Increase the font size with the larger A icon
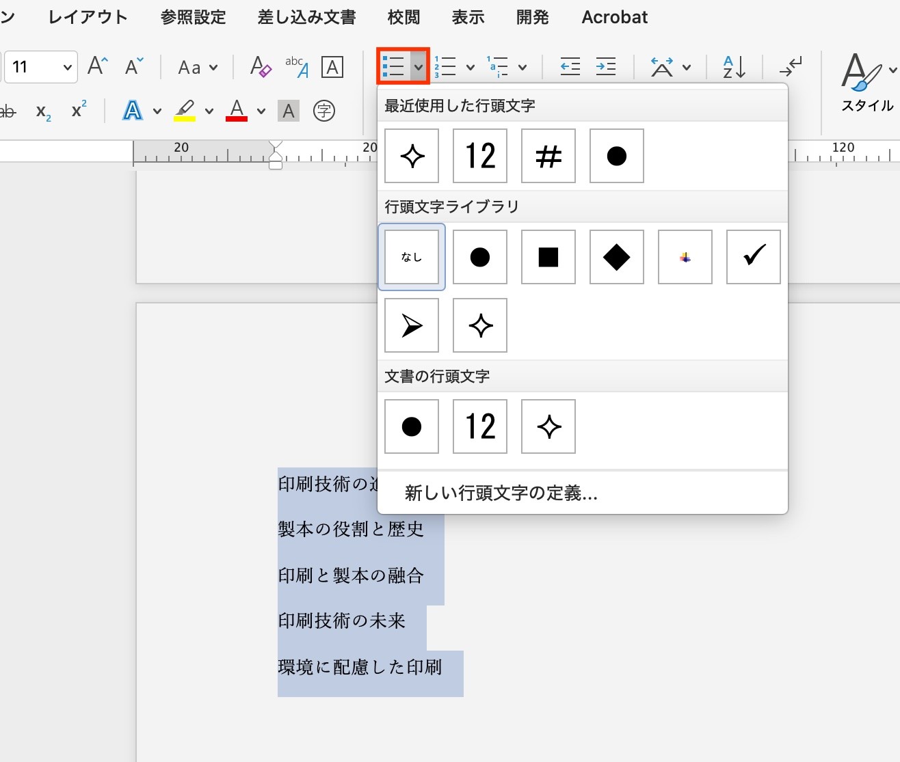 pos(98,66)
